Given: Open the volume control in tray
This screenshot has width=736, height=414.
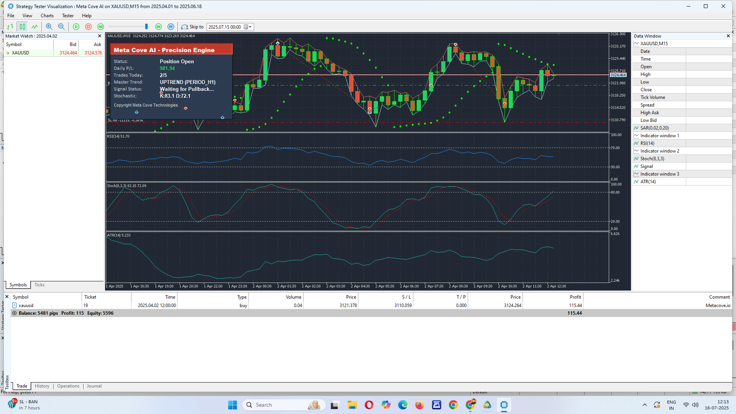Looking at the screenshot, I should 695,405.
